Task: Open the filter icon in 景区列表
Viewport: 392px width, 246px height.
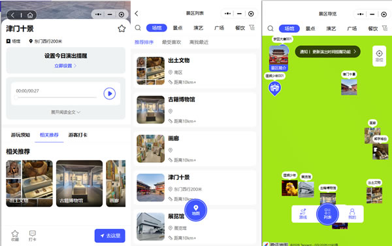Action: pos(252,27)
